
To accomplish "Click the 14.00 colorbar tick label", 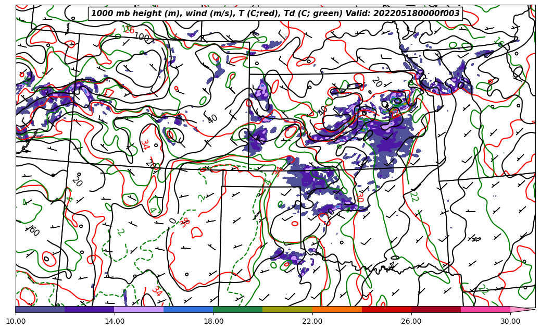I will tap(115, 321).
